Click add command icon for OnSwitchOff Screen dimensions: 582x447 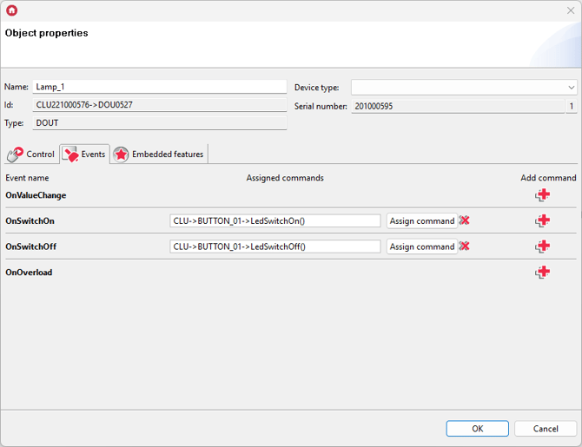click(543, 247)
